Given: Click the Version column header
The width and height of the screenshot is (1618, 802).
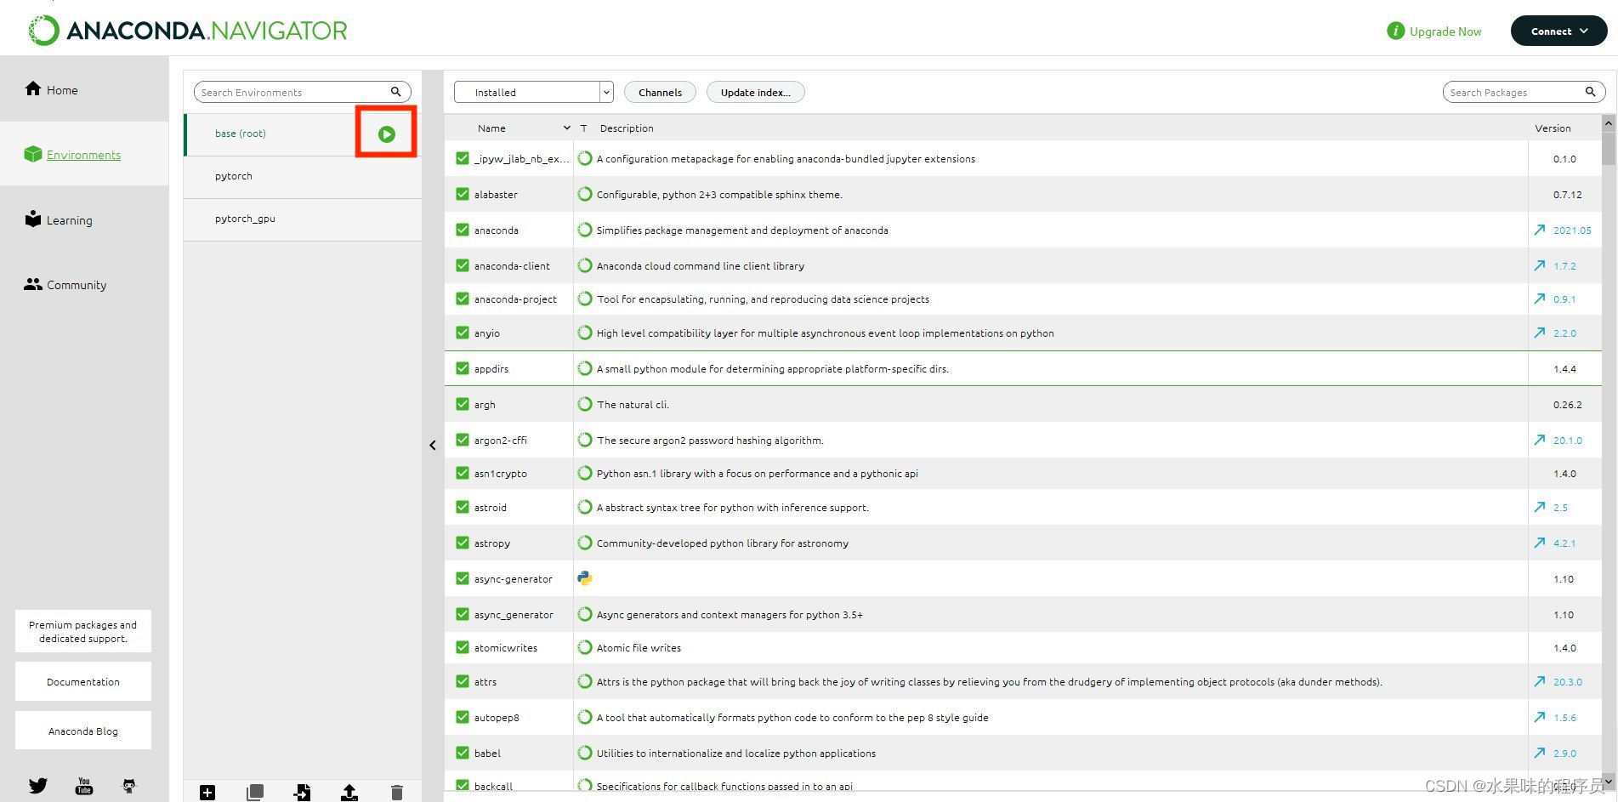Looking at the screenshot, I should (1553, 128).
